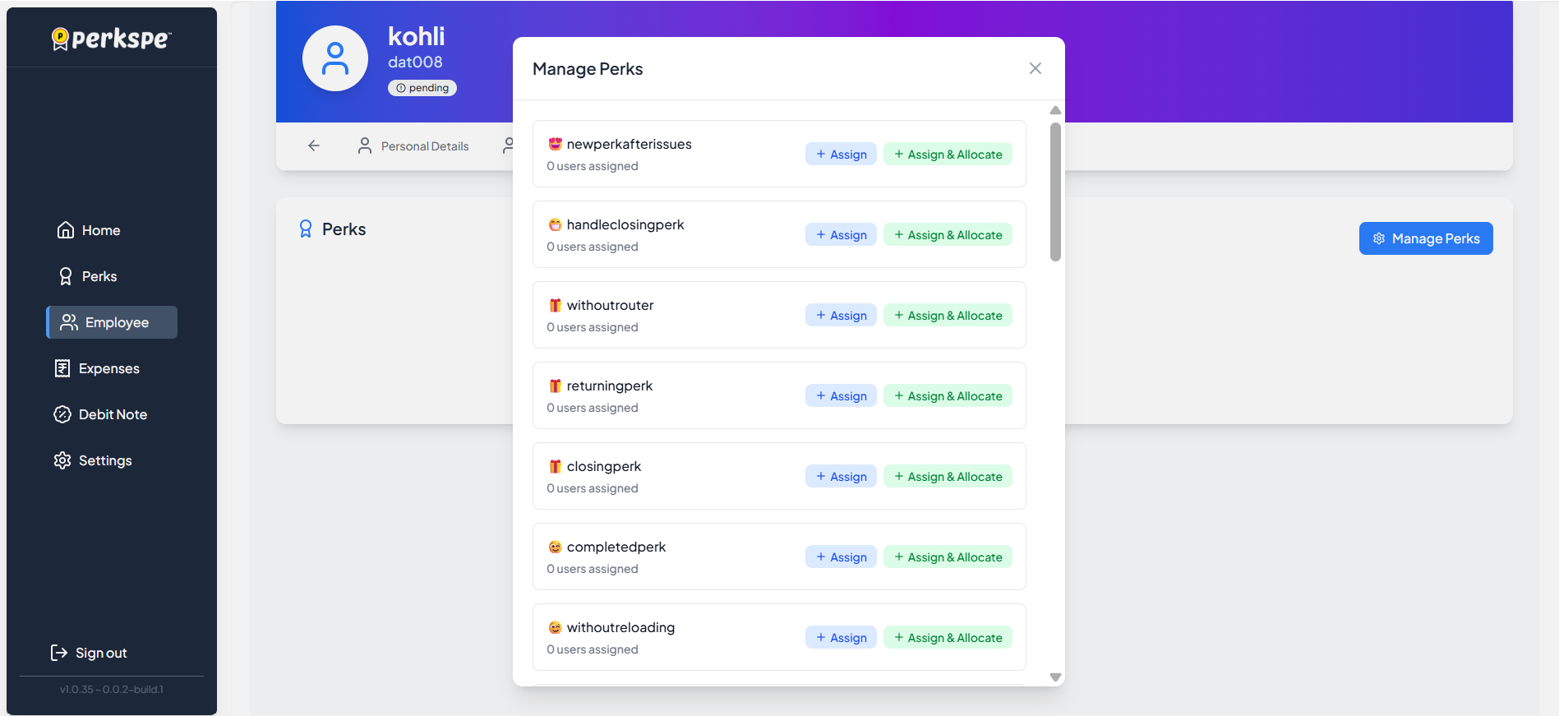Click the kohli profile avatar icon
This screenshot has height=716, width=1559.
335,58
